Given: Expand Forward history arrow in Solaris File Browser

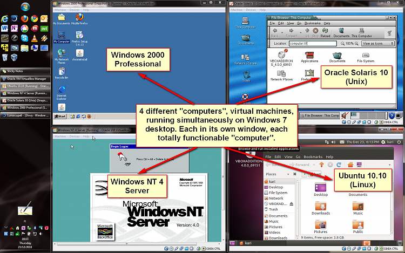Looking at the screenshot, I should (x=301, y=33).
